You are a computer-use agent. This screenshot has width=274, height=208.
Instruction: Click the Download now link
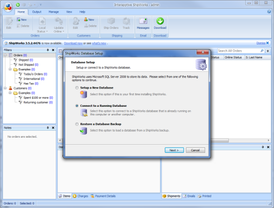pyautogui.click(x=73, y=44)
